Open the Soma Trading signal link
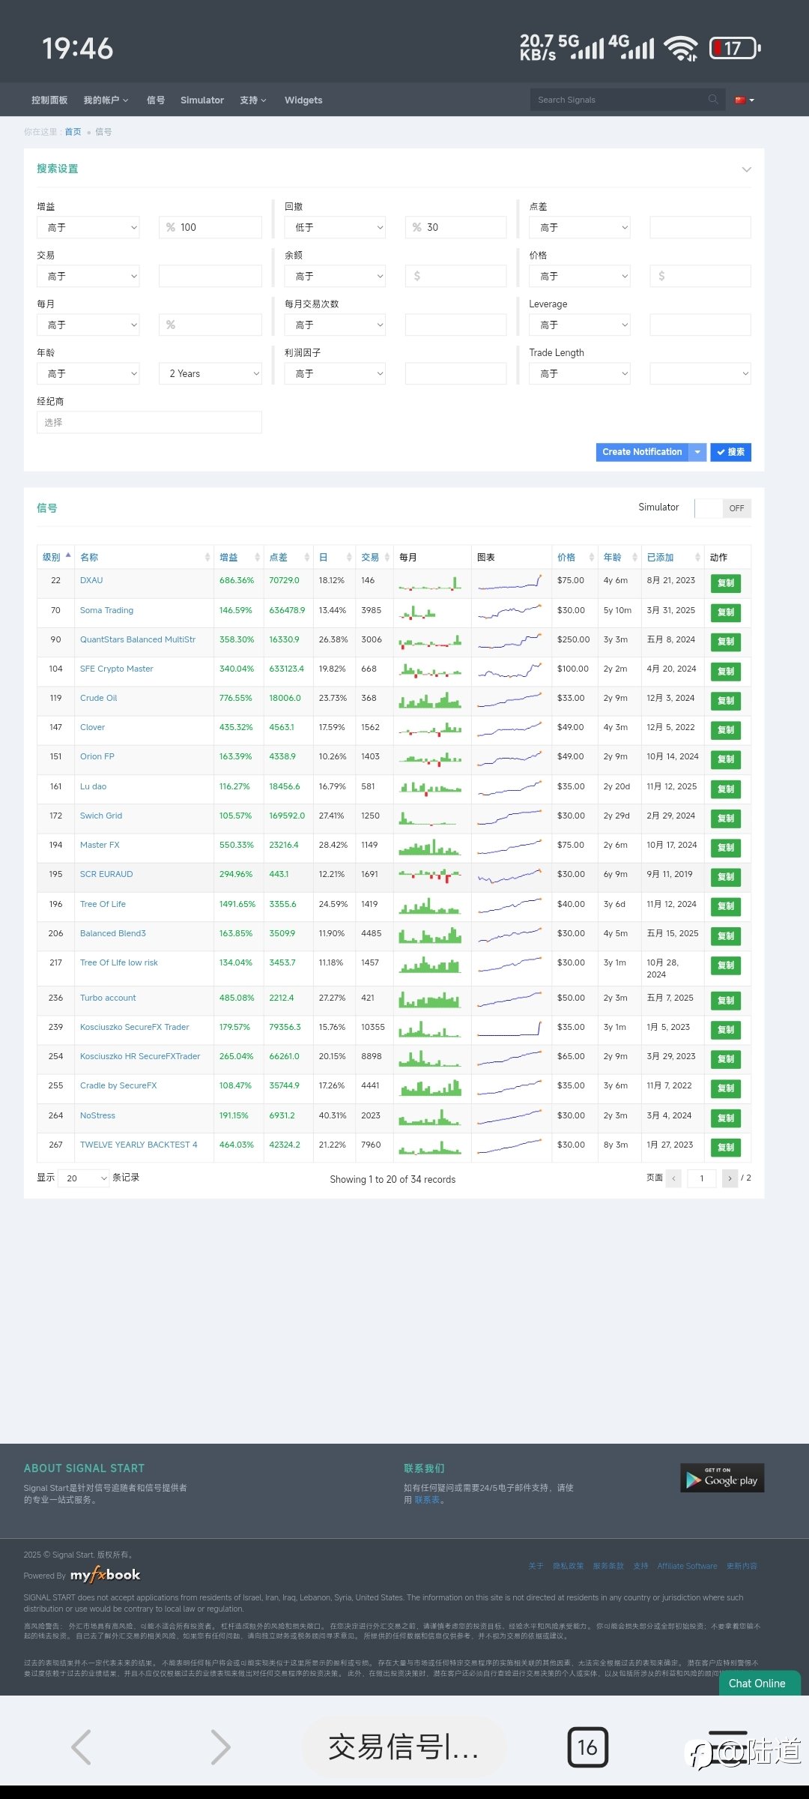Viewport: 809px width, 1799px height. (106, 610)
